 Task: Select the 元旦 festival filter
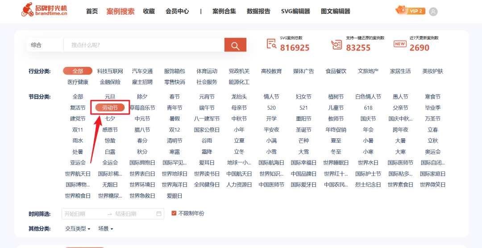110,97
